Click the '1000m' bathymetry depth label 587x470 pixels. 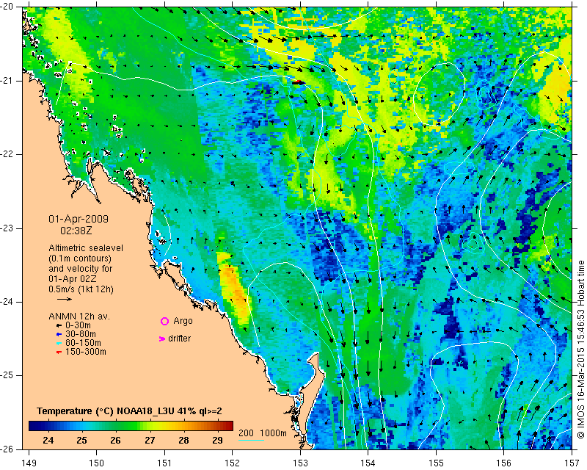click(x=273, y=433)
